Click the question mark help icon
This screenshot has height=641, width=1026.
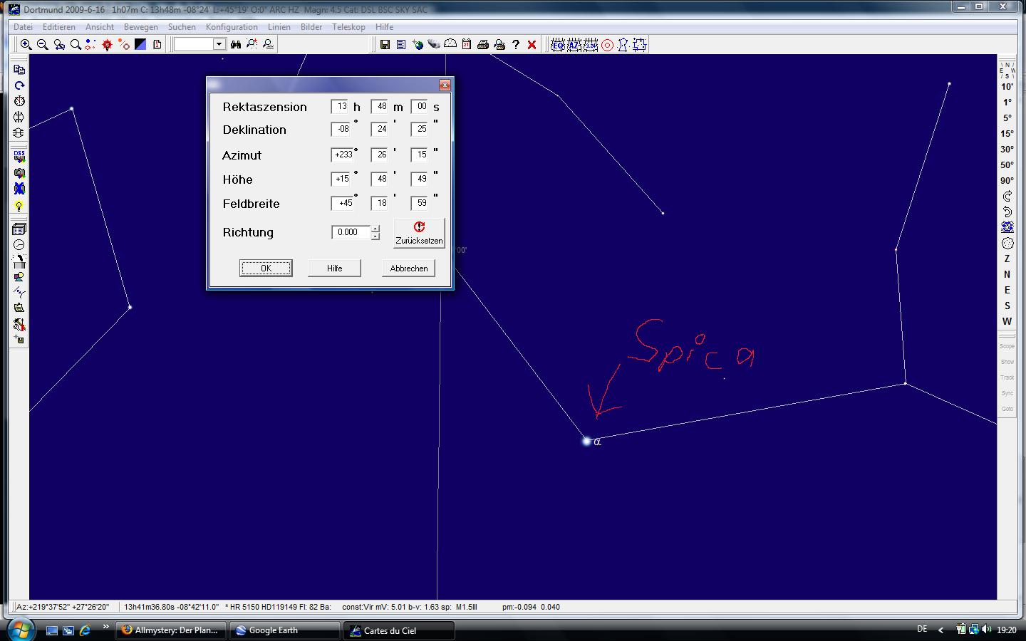[x=516, y=44]
